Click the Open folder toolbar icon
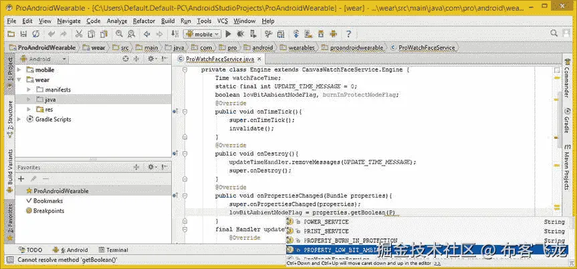This screenshot has height=269, width=577. [11, 34]
